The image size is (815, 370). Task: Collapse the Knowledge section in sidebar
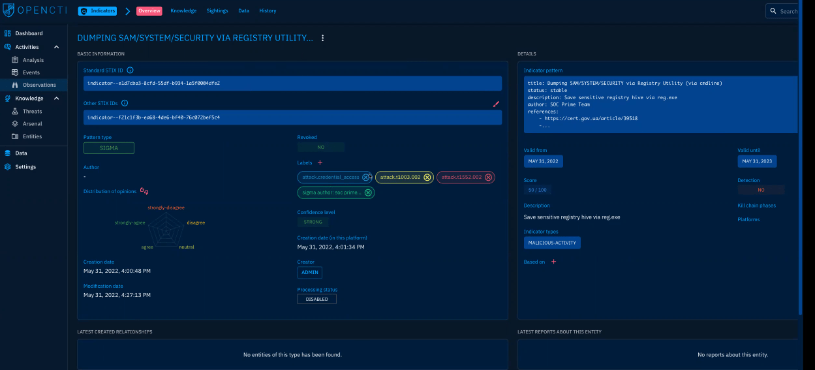tap(57, 99)
